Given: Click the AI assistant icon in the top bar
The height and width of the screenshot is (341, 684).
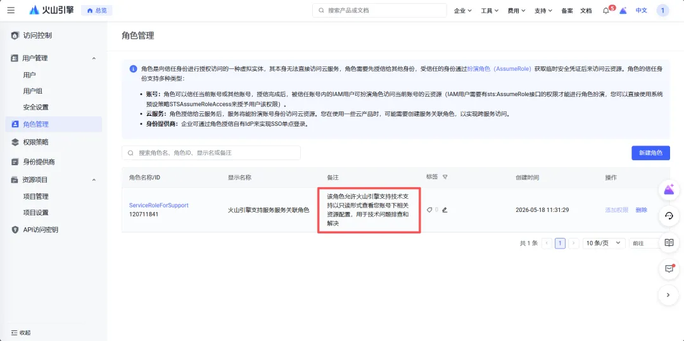Looking at the screenshot, I should coord(623,11).
